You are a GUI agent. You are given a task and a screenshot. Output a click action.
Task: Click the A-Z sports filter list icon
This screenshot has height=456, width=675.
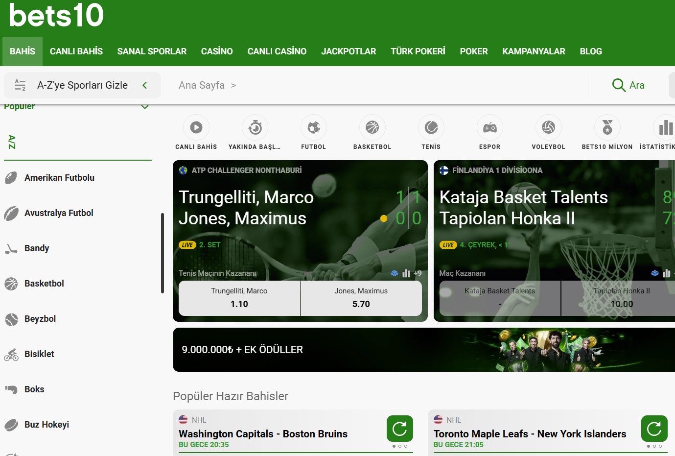click(x=20, y=85)
